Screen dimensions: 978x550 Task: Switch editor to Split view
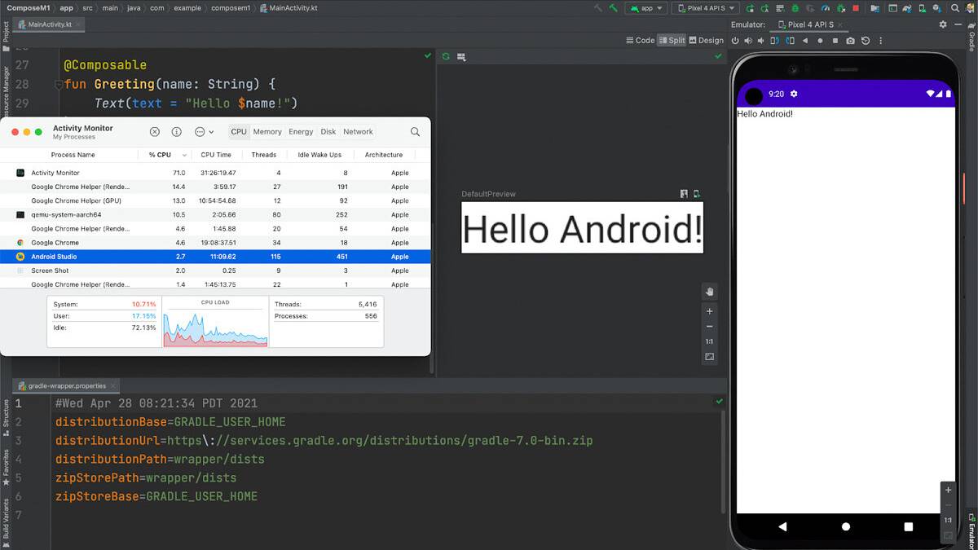tap(672, 40)
